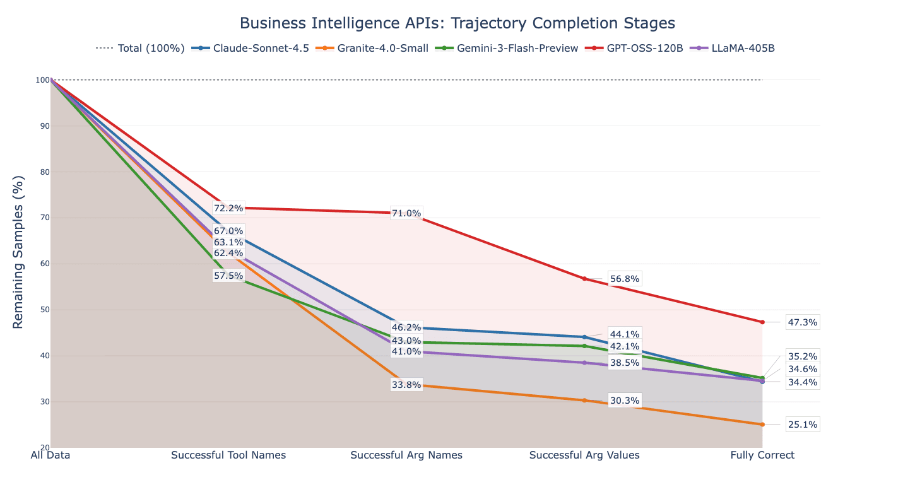Viewport: 915px width, 492px height.
Task: Click the 30.3% orange line label
Action: 624,401
